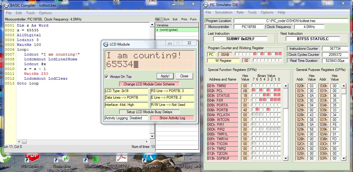Click Change LCD Module Color Scheme

click(x=150, y=84)
